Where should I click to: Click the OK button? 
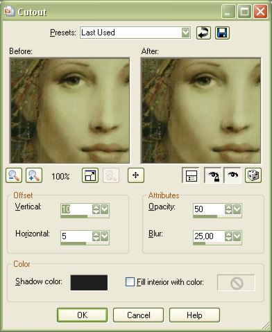[83, 315]
